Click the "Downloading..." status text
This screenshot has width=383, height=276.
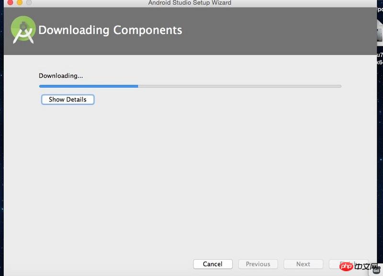[61, 76]
